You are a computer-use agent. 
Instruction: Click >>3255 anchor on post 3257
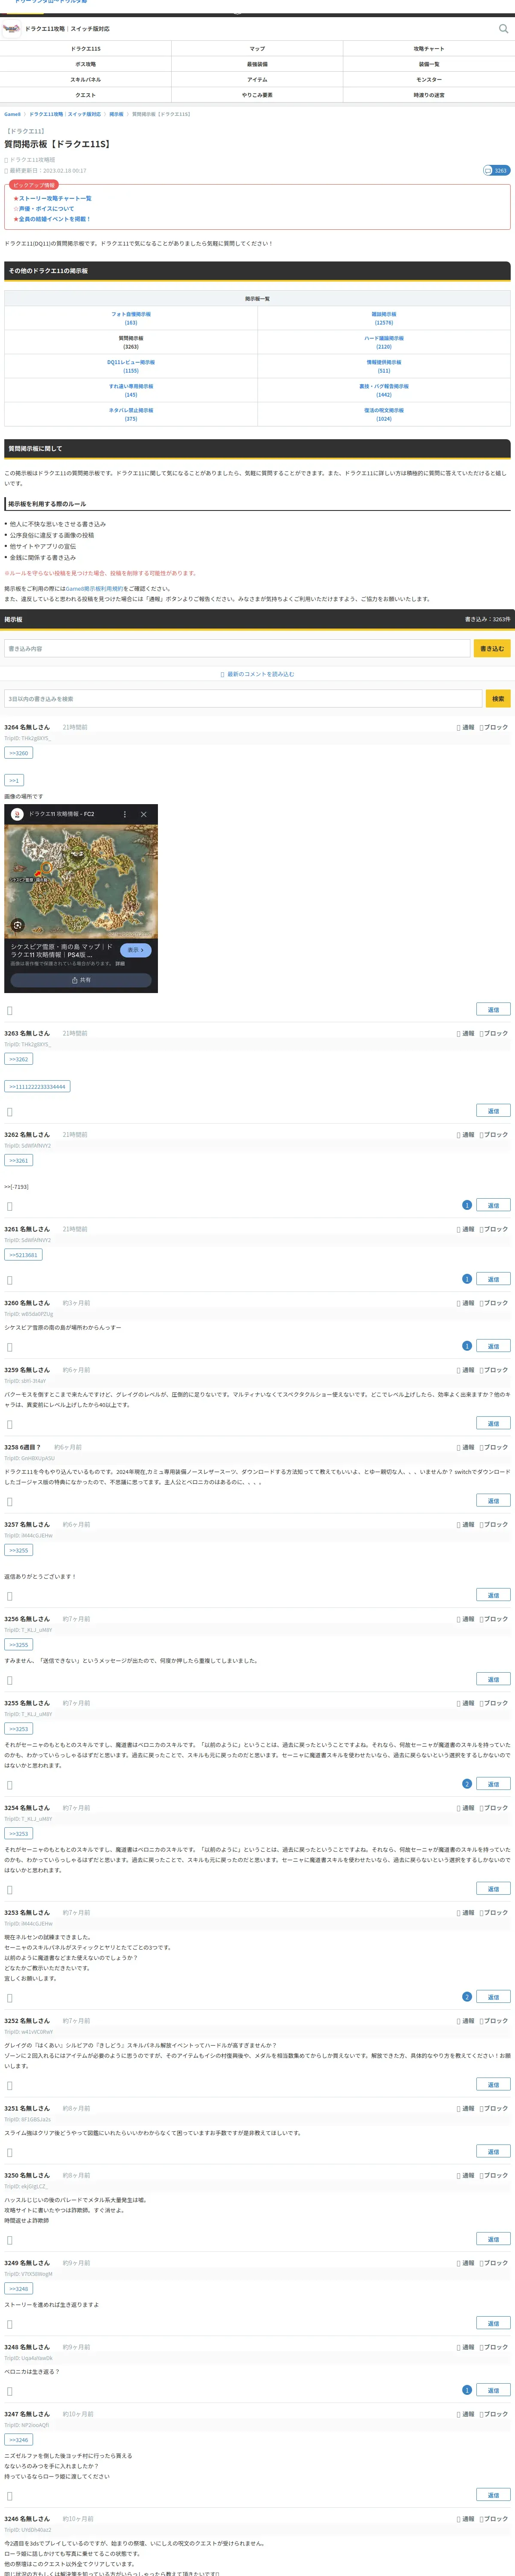click(x=19, y=1550)
